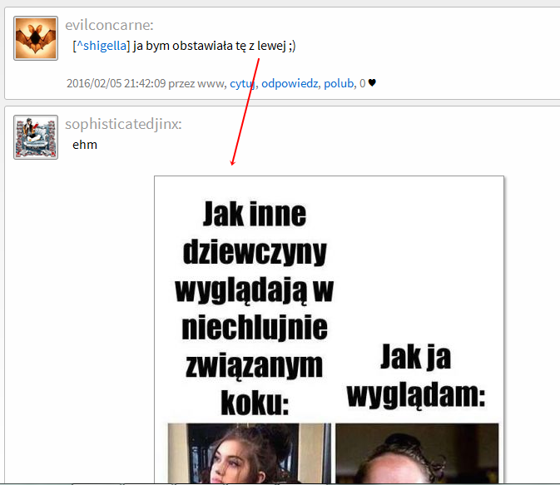Click 'polub' to like evilconcarne's post
Viewport: 560px width, 485px height.
(339, 83)
